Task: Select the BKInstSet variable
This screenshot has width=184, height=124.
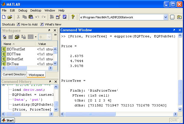Action: coord(27,59)
